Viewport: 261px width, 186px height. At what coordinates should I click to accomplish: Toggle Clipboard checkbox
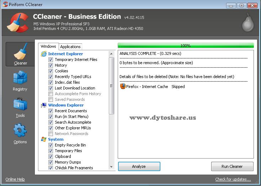coord(50,156)
